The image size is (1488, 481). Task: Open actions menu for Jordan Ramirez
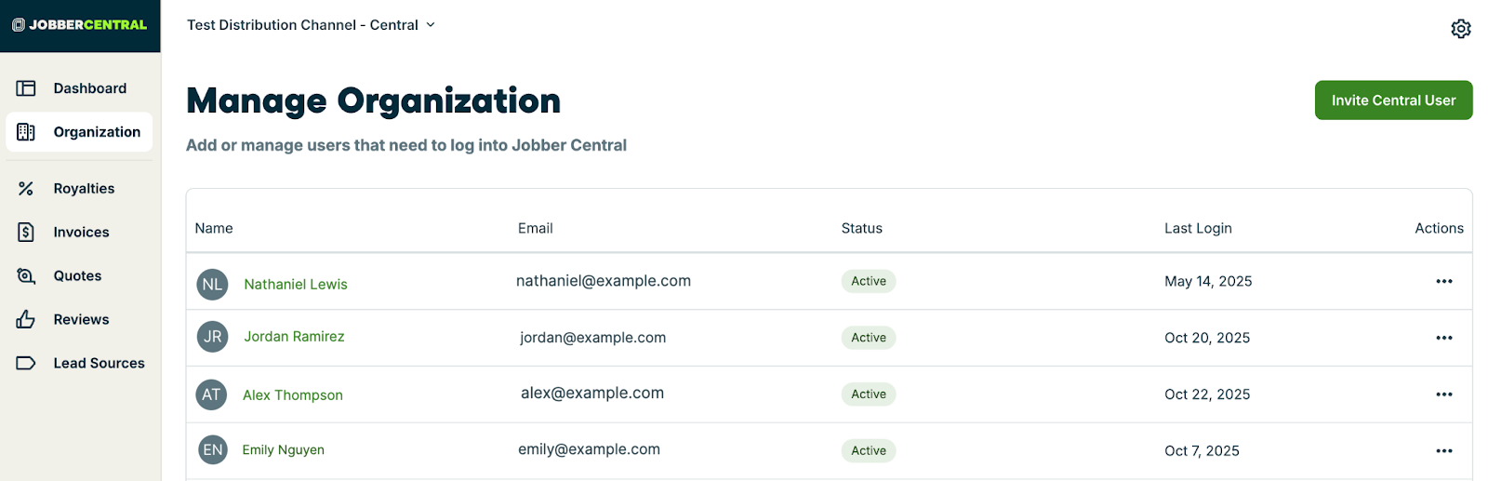click(x=1443, y=339)
